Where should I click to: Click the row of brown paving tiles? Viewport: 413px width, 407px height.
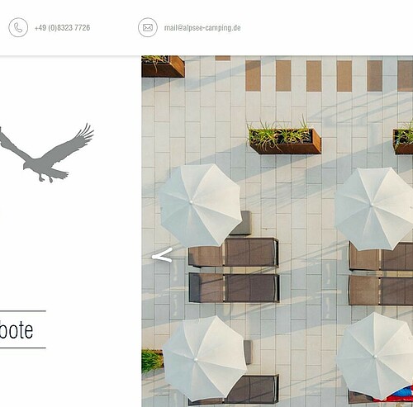click(x=329, y=76)
